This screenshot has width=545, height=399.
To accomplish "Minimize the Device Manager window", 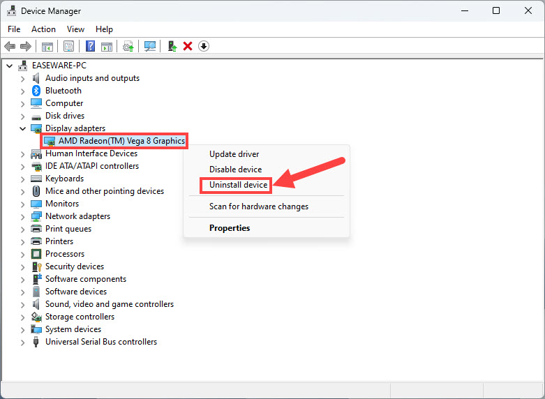I will (465, 10).
